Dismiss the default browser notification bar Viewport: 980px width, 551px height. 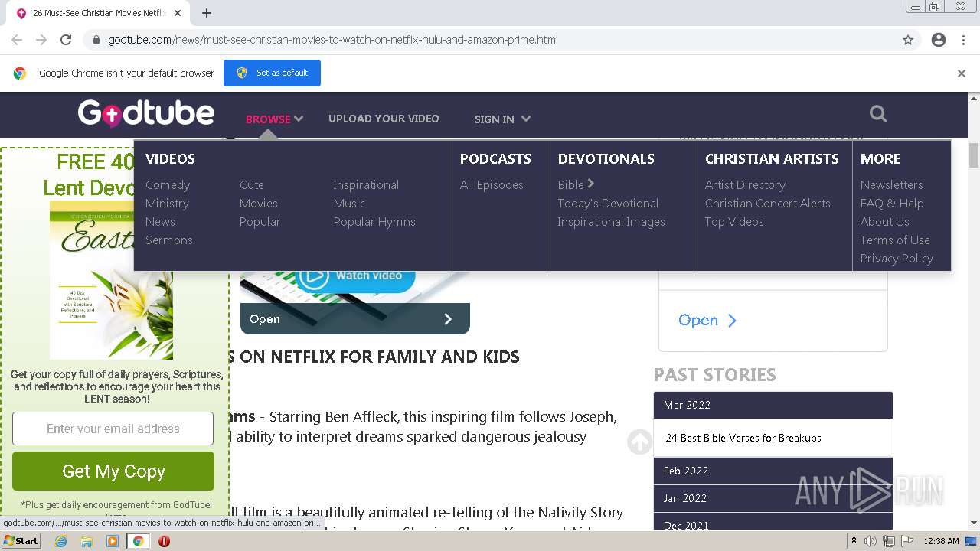[962, 73]
